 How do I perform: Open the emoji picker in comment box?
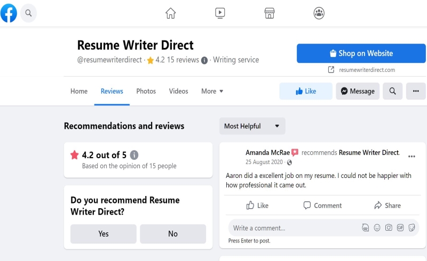[x=377, y=227]
